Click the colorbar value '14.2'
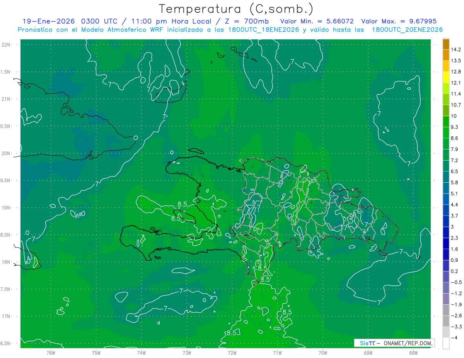 tap(457, 49)
